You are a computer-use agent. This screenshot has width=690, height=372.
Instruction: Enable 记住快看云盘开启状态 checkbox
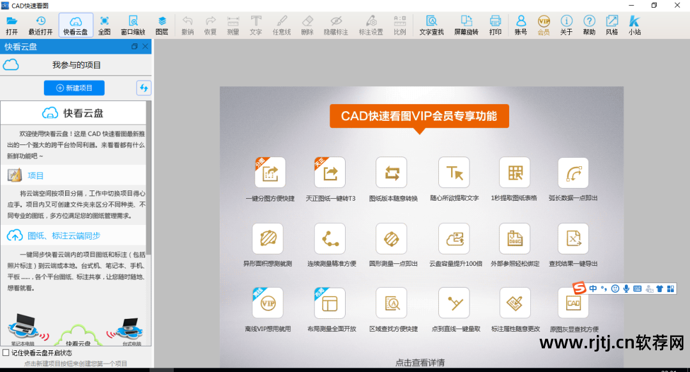(x=6, y=352)
